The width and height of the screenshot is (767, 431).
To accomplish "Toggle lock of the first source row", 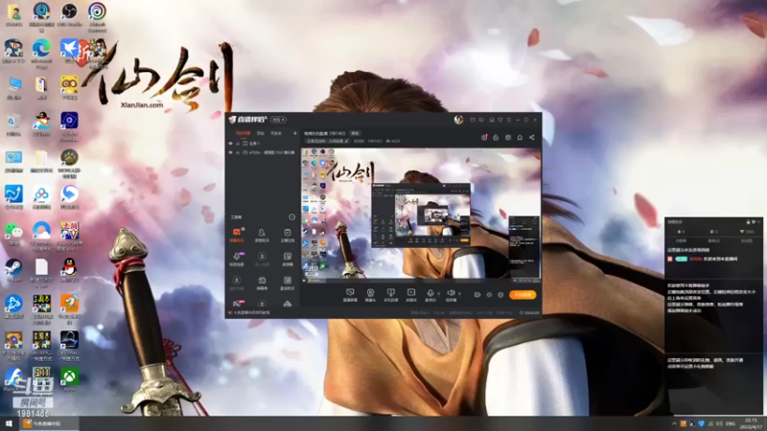I will click(238, 143).
